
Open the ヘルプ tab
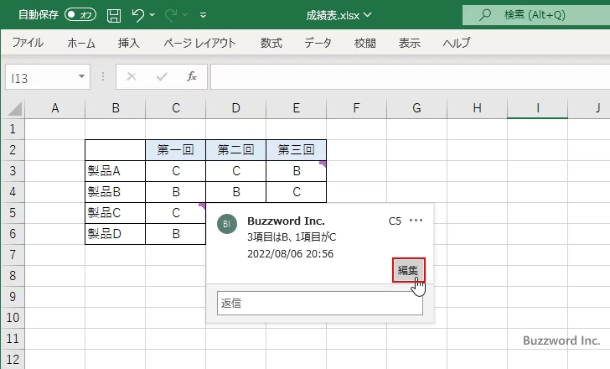coord(457,43)
